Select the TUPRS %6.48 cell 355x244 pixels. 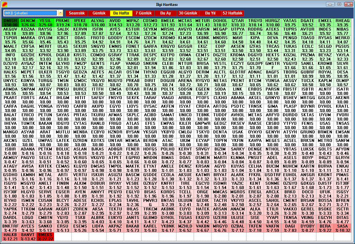pos(290,31)
